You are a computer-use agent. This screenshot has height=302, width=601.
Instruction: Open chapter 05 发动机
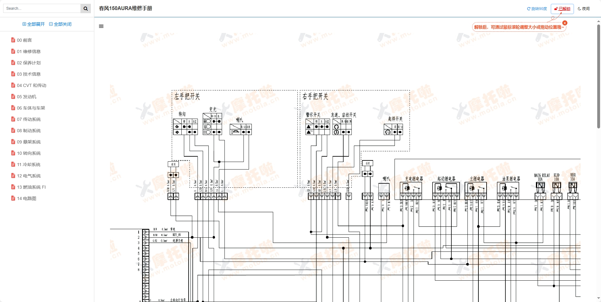click(x=26, y=97)
